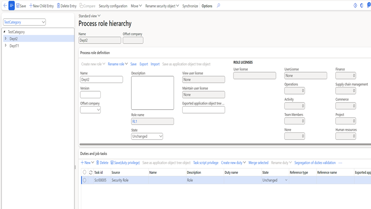Click Exported application object tree field
This screenshot has width=371, height=209.
coord(204,110)
